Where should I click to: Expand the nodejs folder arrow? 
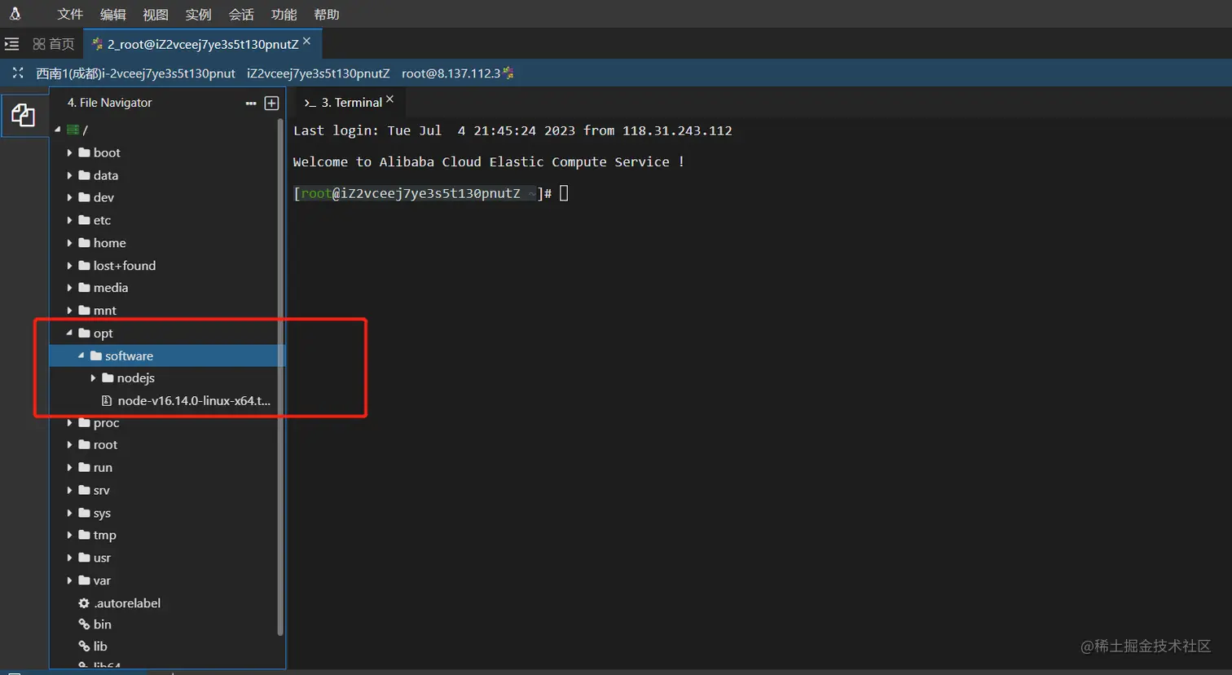pyautogui.click(x=93, y=378)
